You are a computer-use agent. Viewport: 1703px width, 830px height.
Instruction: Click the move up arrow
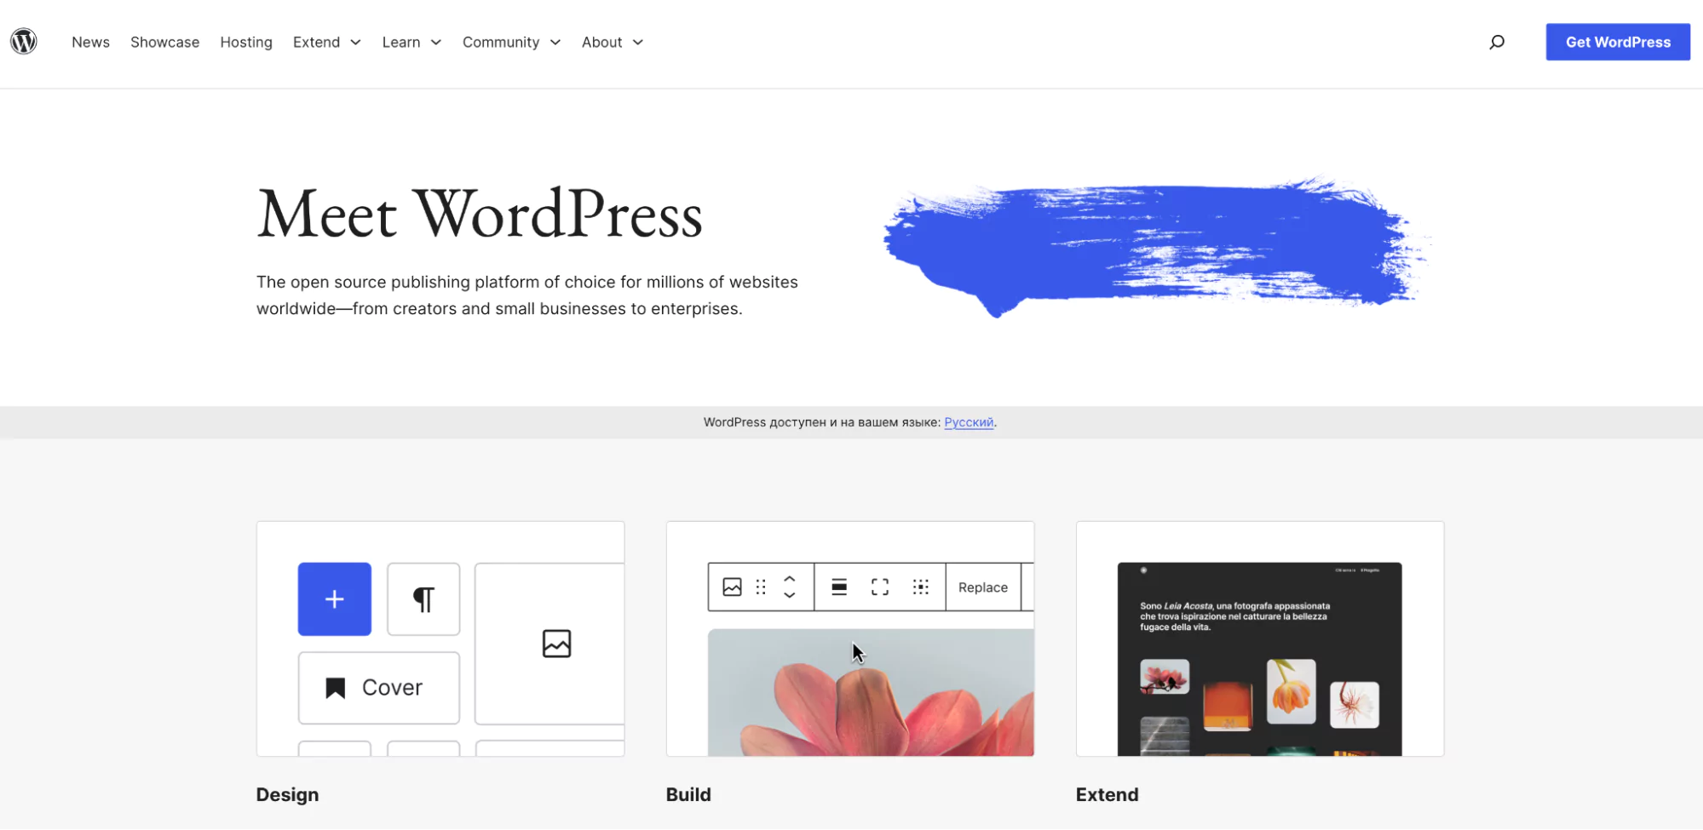(790, 579)
